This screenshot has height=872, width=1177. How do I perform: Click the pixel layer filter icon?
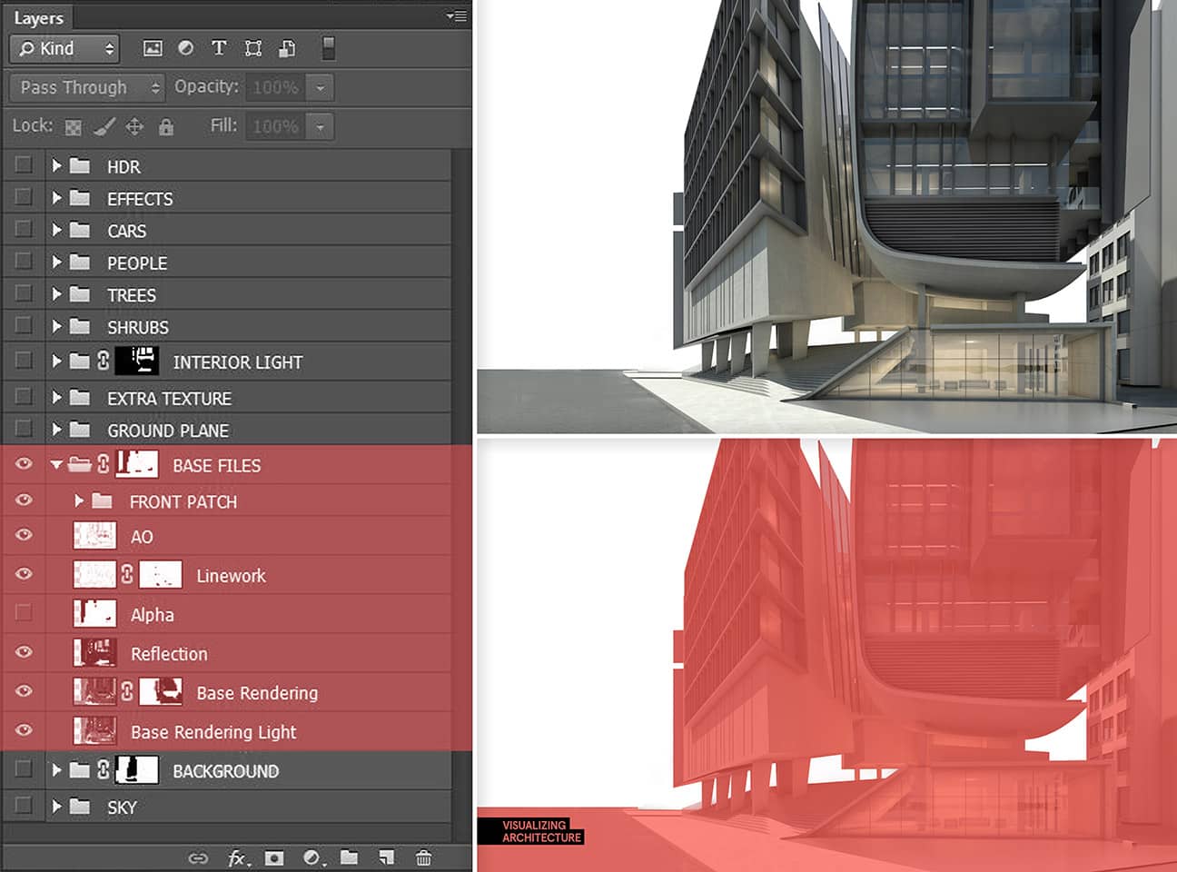tap(153, 48)
